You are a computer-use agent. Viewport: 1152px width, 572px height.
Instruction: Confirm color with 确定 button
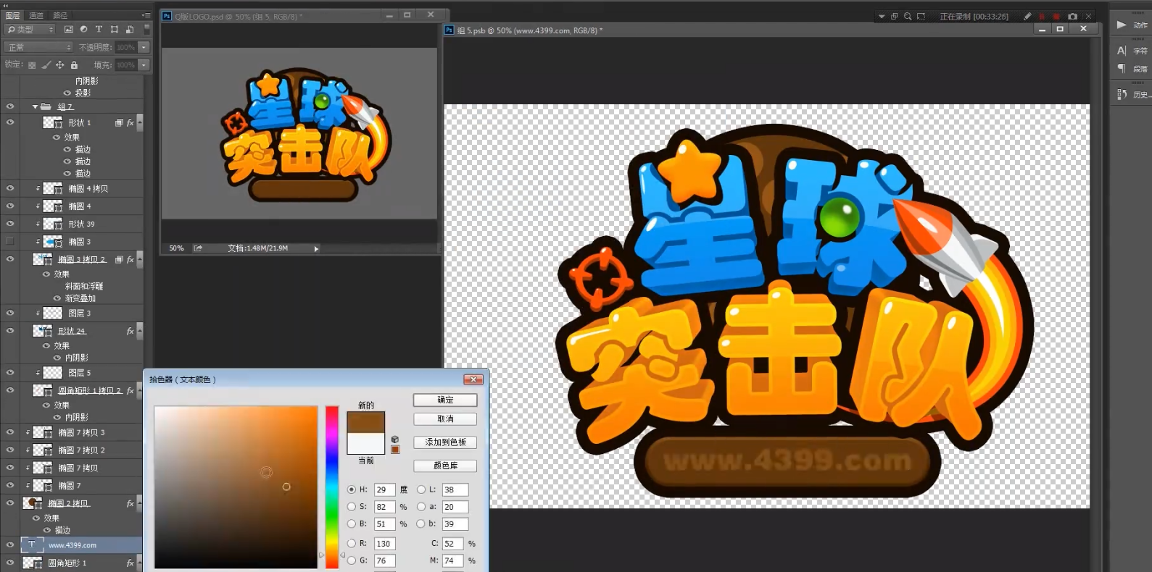445,400
